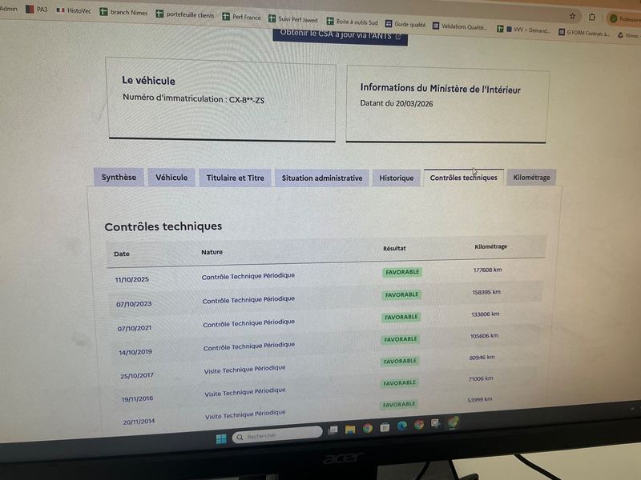This screenshot has height=480, width=641.
Task: Open File Explorer from the taskbar
Action: pos(350,429)
